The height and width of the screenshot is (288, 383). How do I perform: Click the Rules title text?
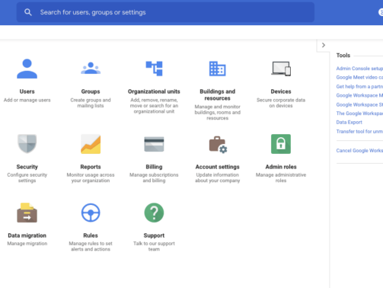(91, 235)
